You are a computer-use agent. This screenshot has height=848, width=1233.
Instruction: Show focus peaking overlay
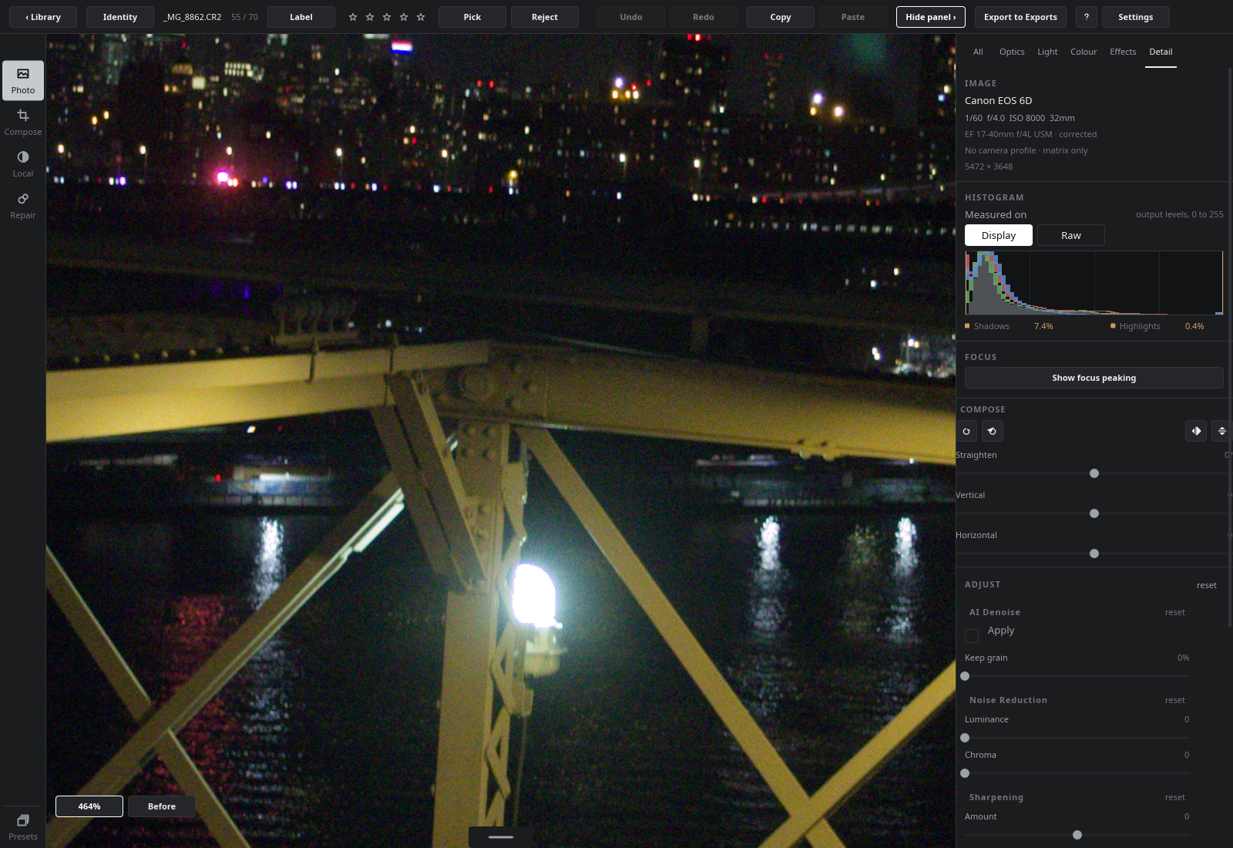coord(1094,378)
